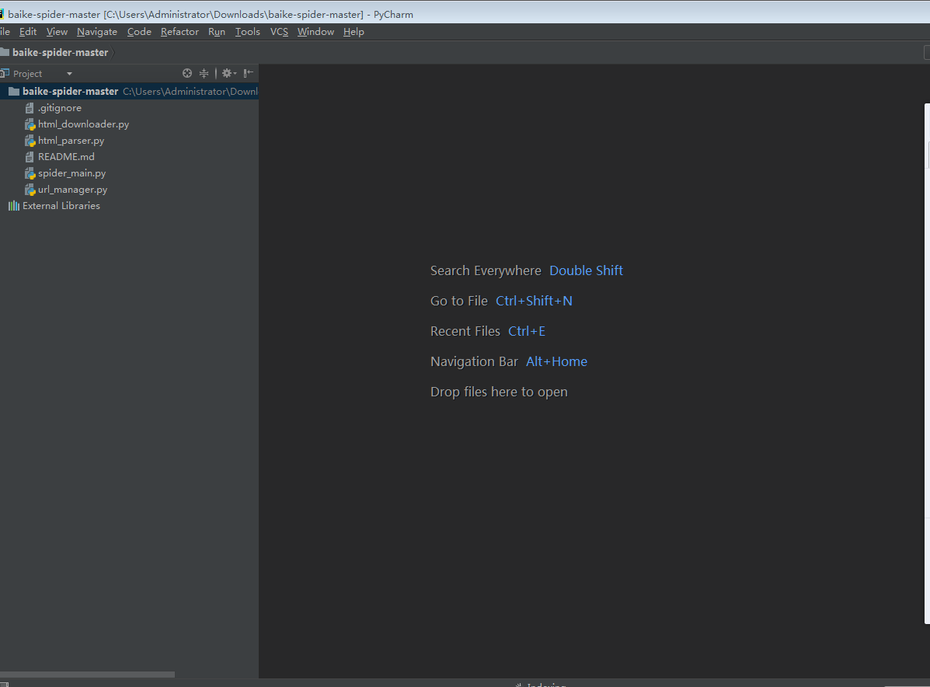Open the Tools menu

(x=247, y=32)
